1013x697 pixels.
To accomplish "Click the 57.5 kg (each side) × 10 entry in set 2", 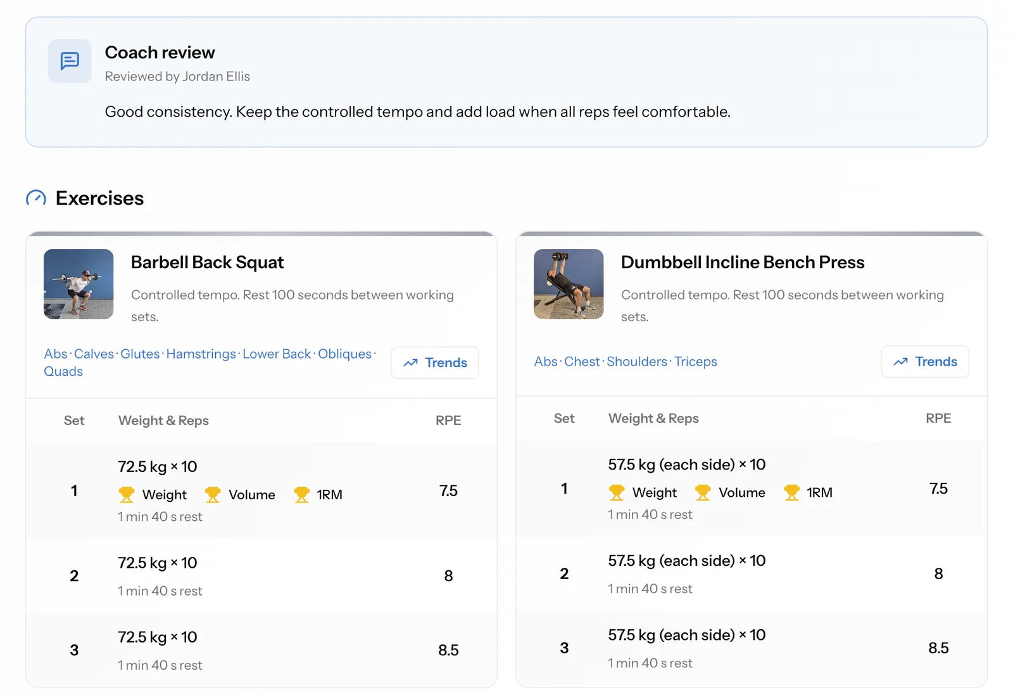I will point(687,561).
